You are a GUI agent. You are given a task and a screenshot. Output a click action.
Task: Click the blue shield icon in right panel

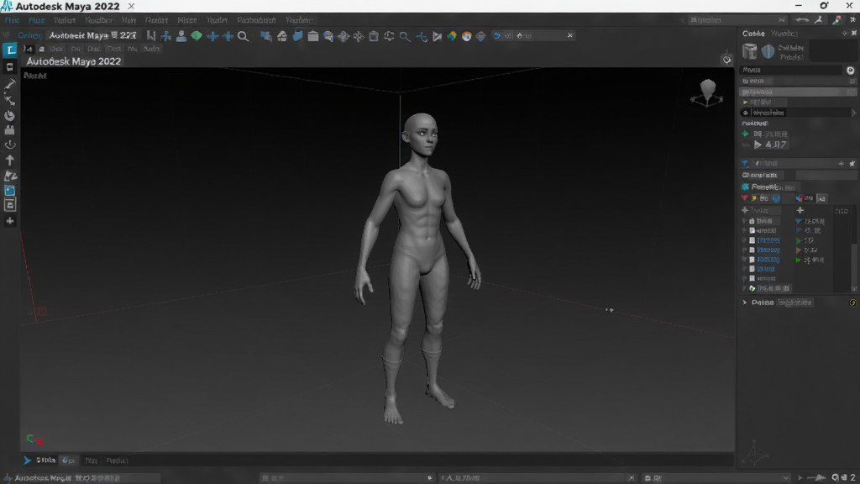coord(768,51)
